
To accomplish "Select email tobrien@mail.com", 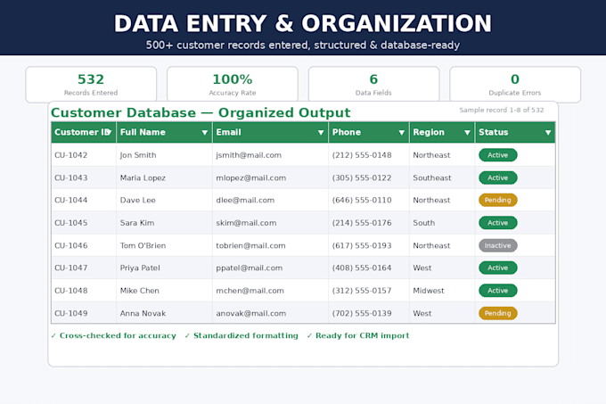I will (250, 245).
